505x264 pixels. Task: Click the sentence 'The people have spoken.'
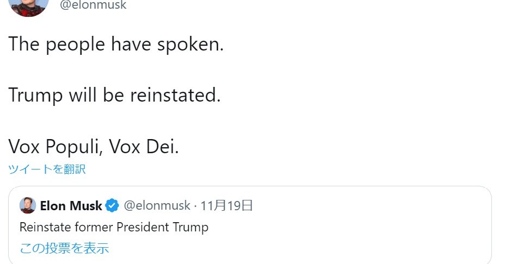[x=116, y=45]
